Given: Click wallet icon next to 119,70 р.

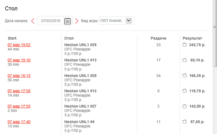Looking at the screenshot, I should 184,91.
